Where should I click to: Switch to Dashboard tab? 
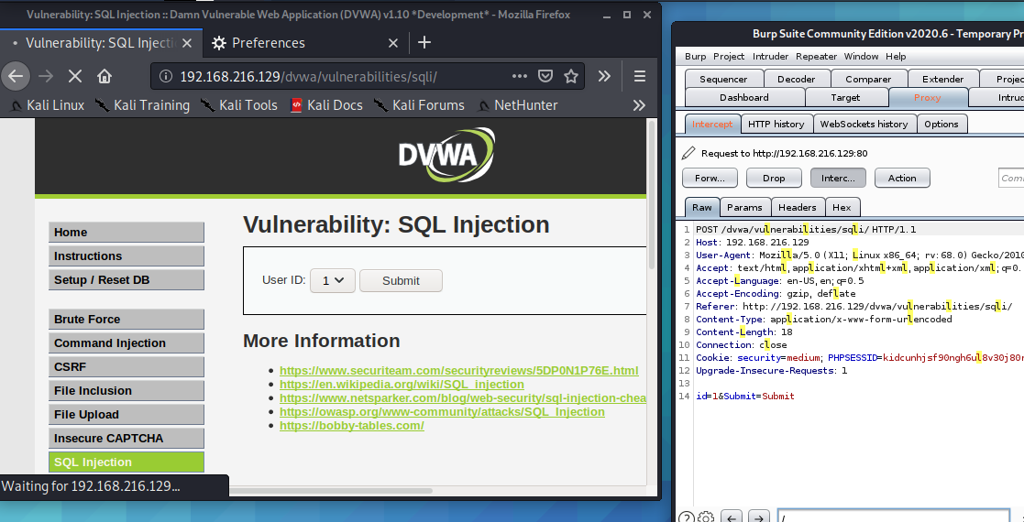coord(744,97)
